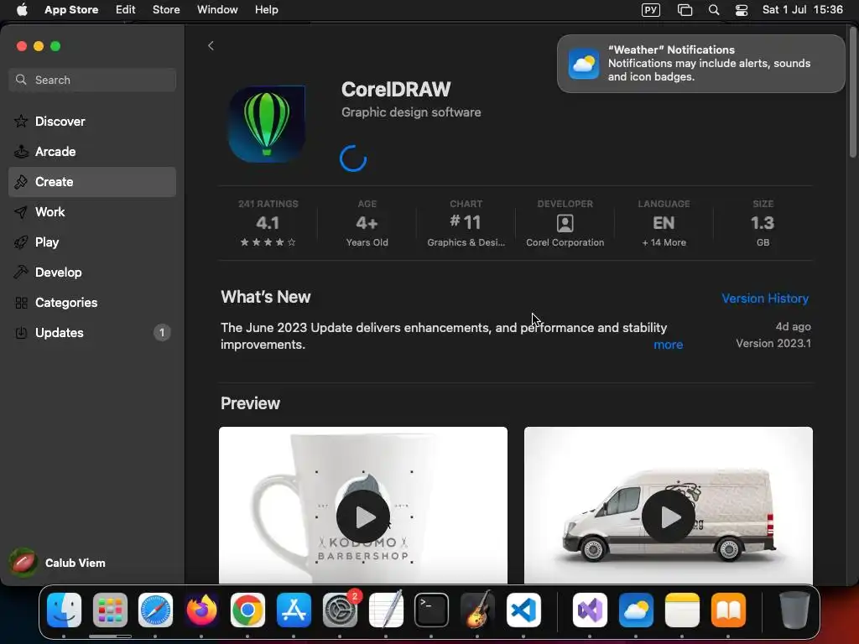Viewport: 859px width, 644px height.
Task: Open the Work section
Action: (92, 212)
